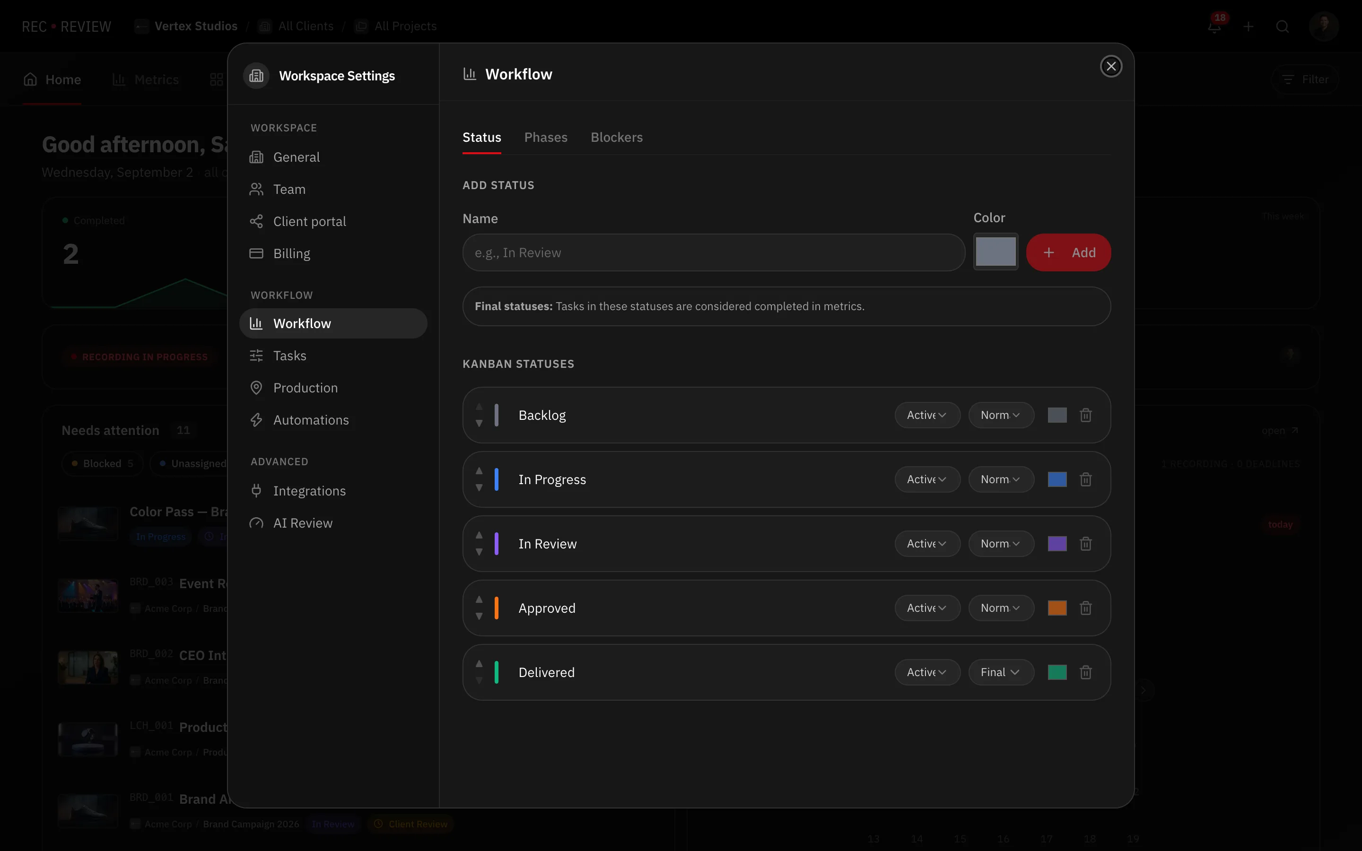Switch to the Blockers tab
Viewport: 1362px width, 851px height.
[616, 137]
